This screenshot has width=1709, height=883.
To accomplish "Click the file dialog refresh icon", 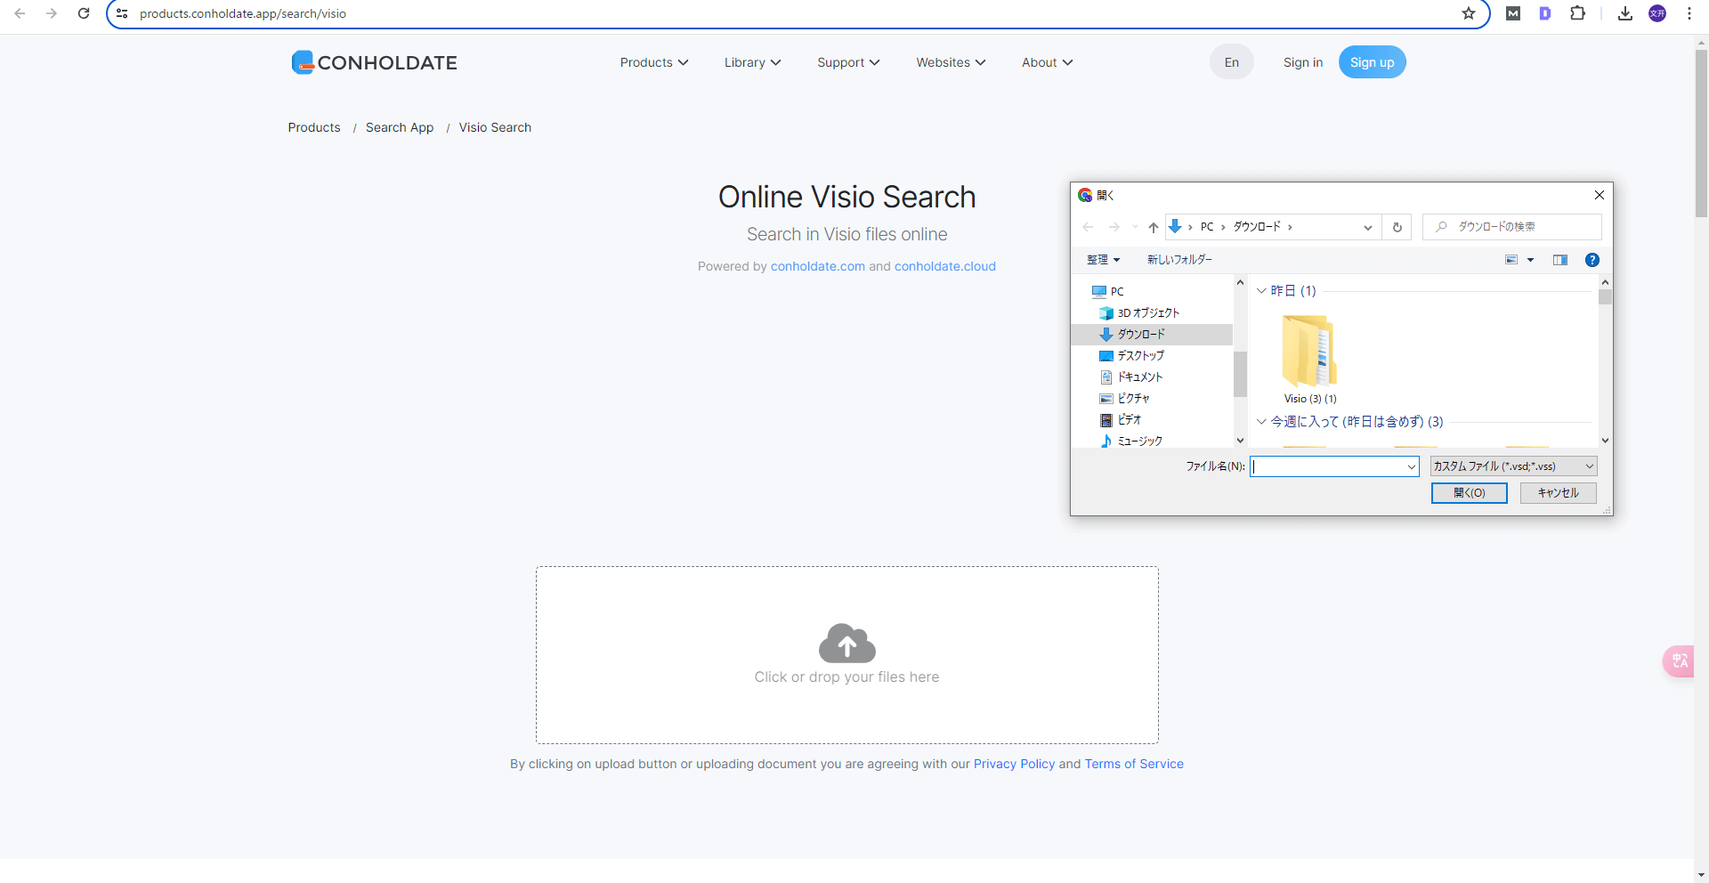I will [1397, 227].
